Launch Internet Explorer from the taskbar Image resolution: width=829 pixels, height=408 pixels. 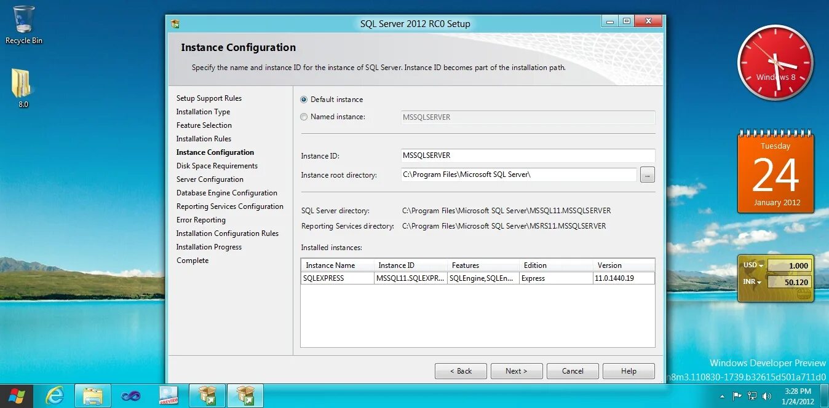[55, 396]
